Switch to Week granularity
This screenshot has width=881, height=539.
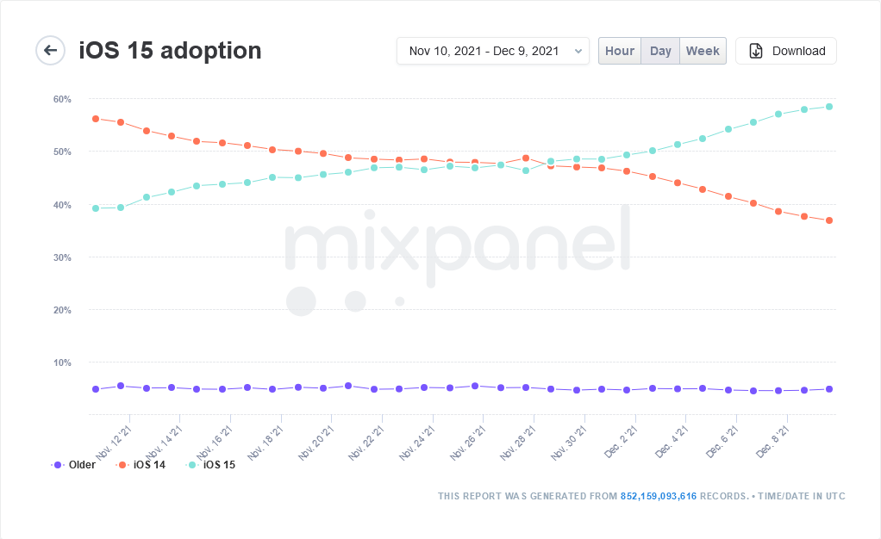pyautogui.click(x=703, y=51)
